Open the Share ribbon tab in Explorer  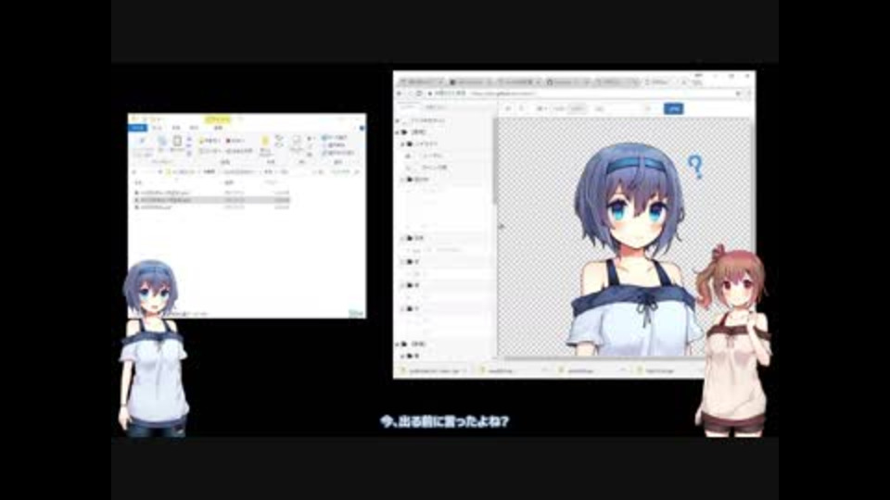click(x=176, y=128)
